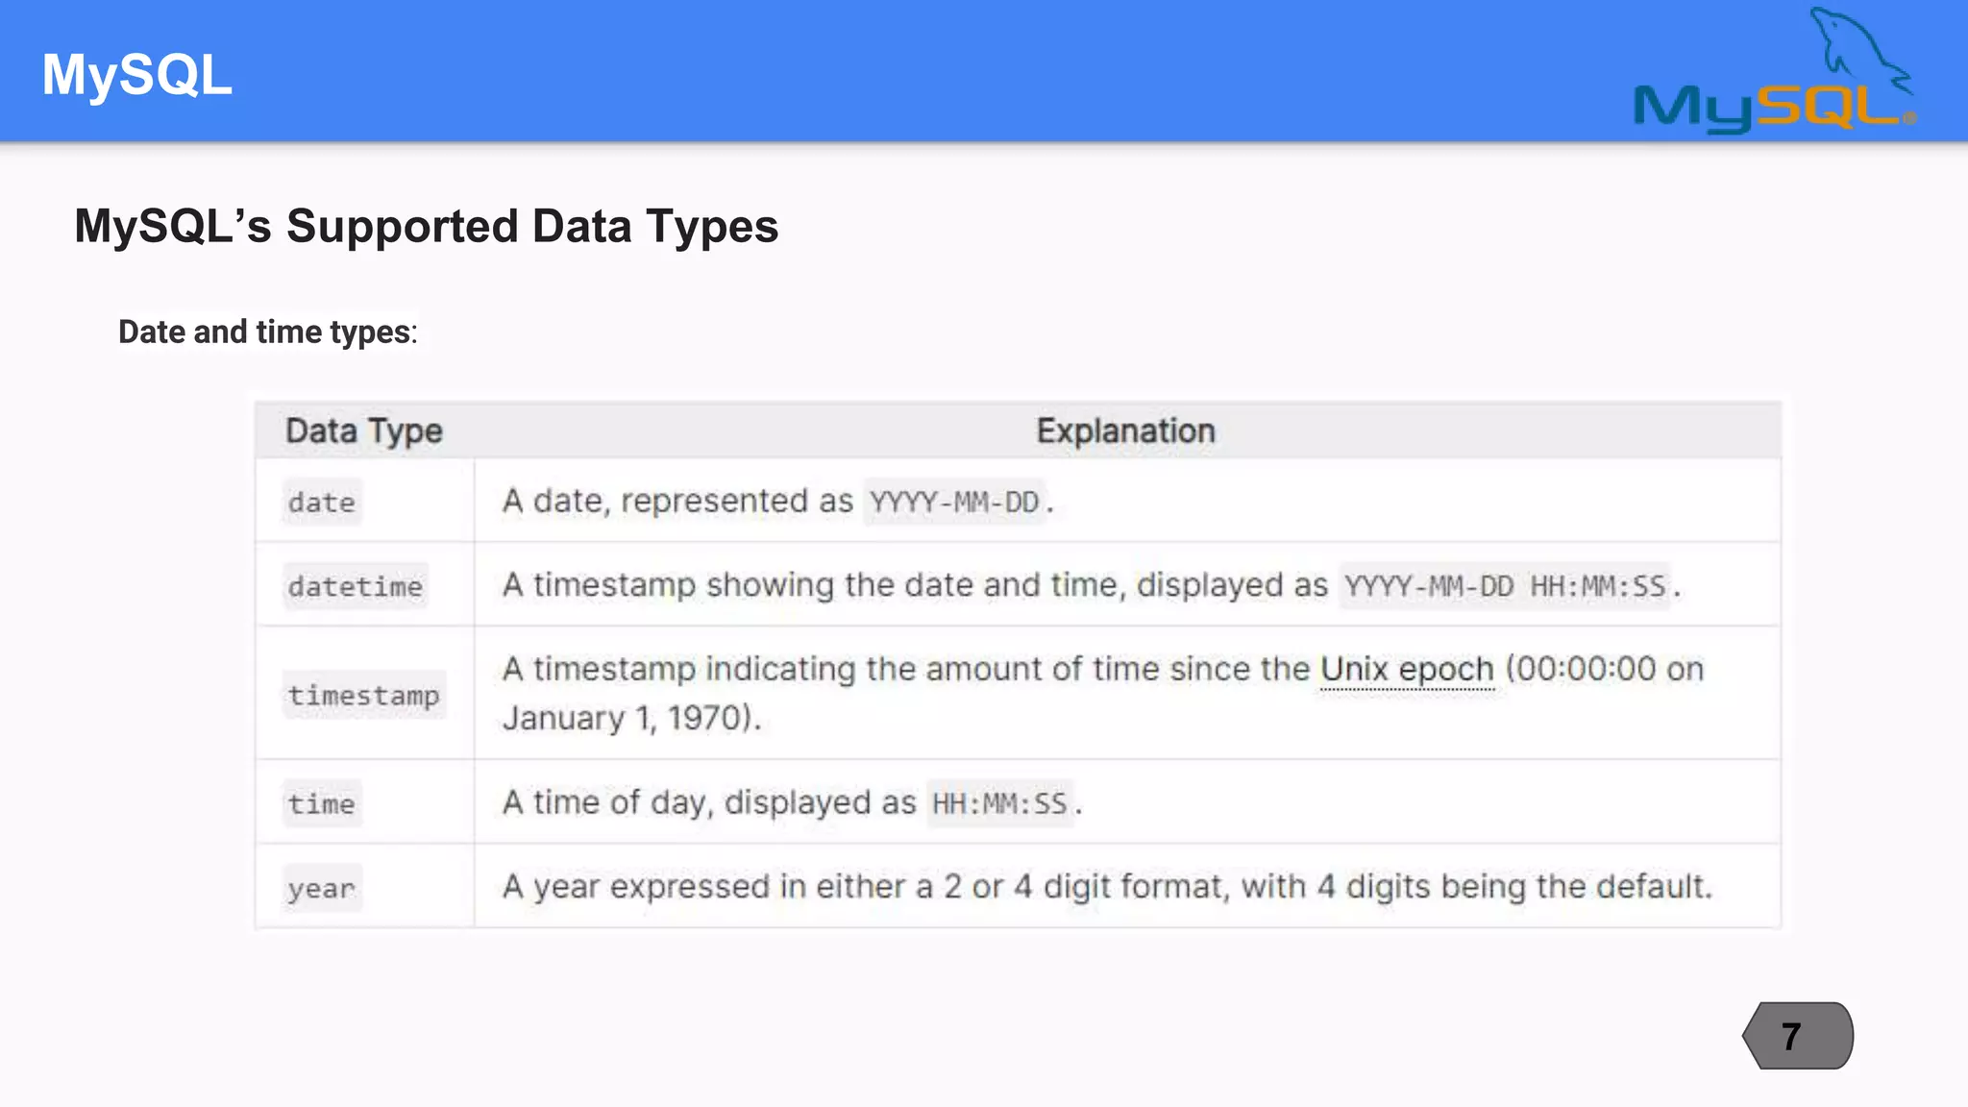The height and width of the screenshot is (1107, 1968).
Task: Select the year type code tag
Action: (322, 888)
